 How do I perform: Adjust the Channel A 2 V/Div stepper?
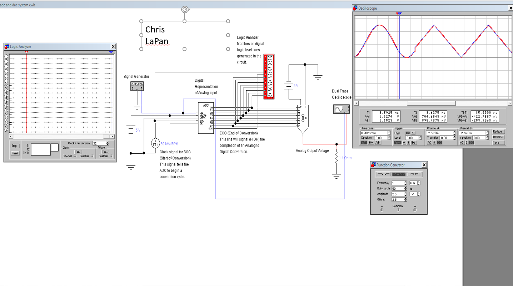point(454,133)
